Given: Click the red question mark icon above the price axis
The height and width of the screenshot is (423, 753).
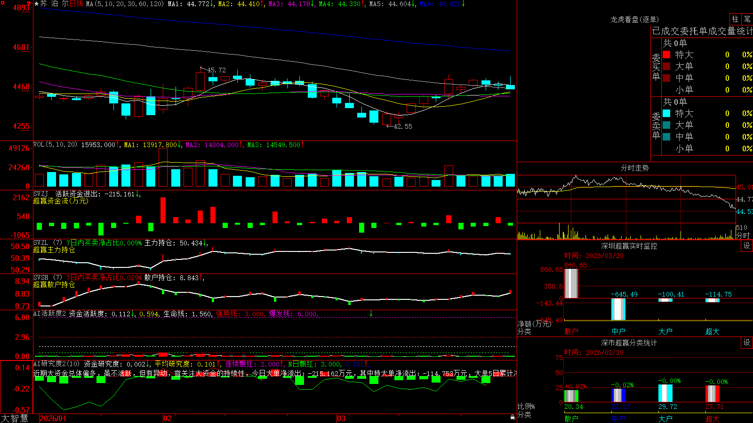Looking at the screenshot, I should pos(29,3).
